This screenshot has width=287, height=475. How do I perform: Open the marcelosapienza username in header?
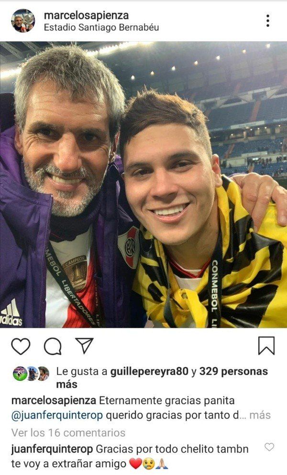[86, 15]
